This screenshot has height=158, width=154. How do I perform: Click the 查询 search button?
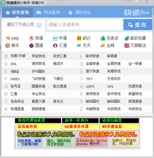tap(138, 25)
